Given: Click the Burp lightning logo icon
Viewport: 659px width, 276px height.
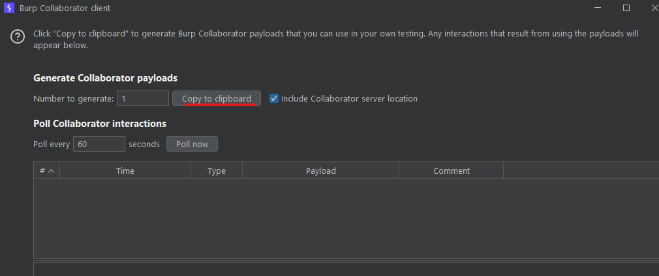Looking at the screenshot, I should [9, 8].
